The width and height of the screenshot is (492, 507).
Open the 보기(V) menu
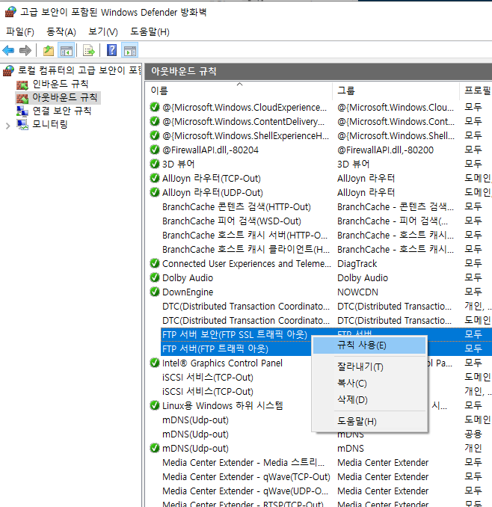pos(103,31)
